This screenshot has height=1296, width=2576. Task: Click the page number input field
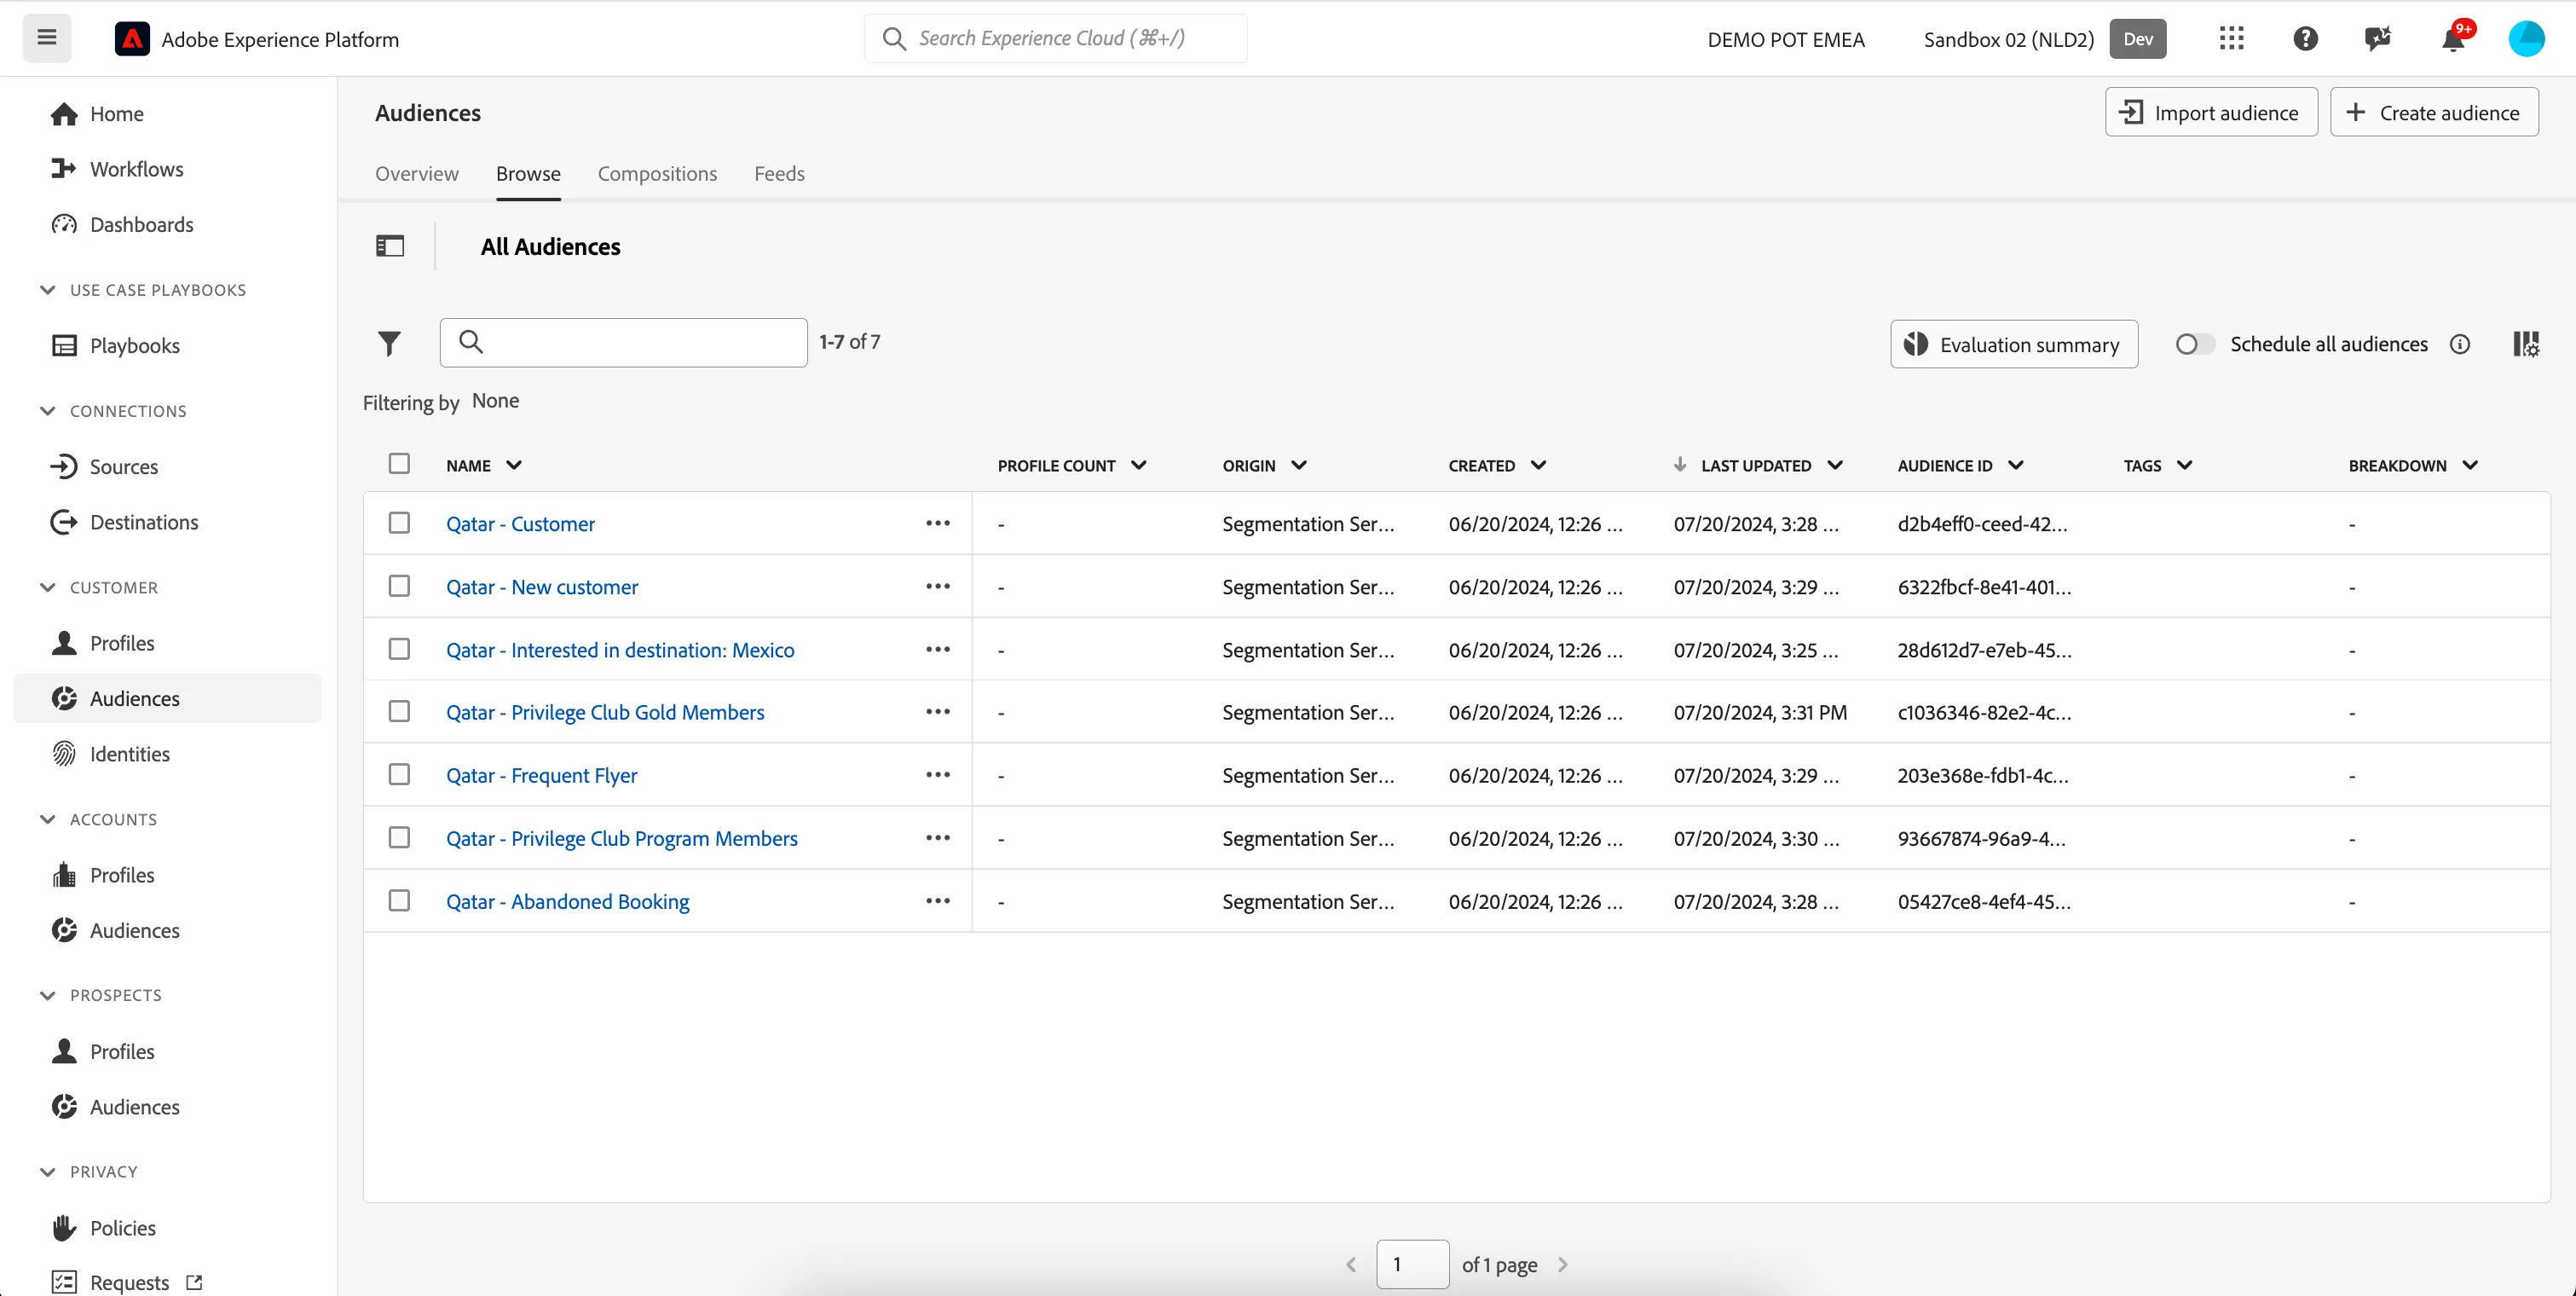[x=1412, y=1265]
